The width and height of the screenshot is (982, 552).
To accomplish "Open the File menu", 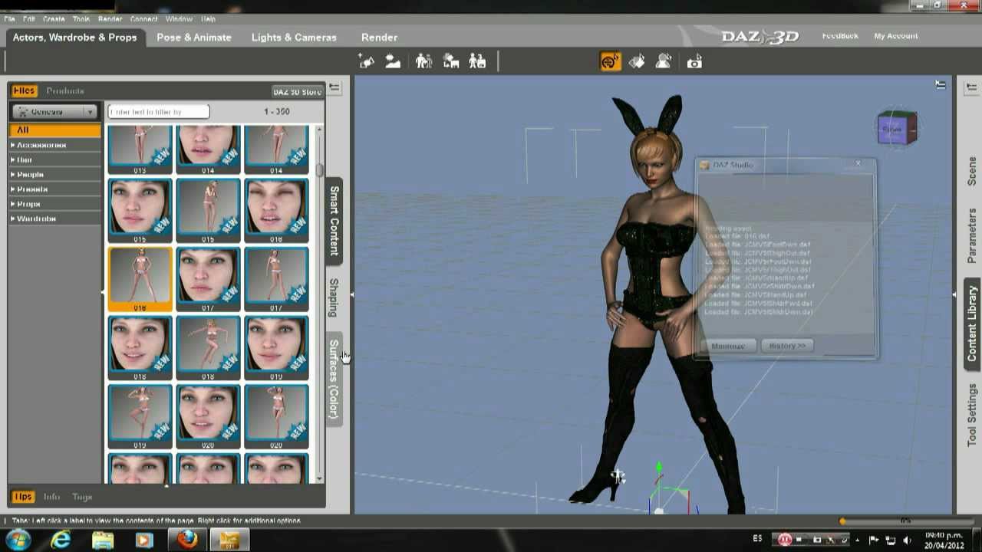I will pyautogui.click(x=9, y=18).
